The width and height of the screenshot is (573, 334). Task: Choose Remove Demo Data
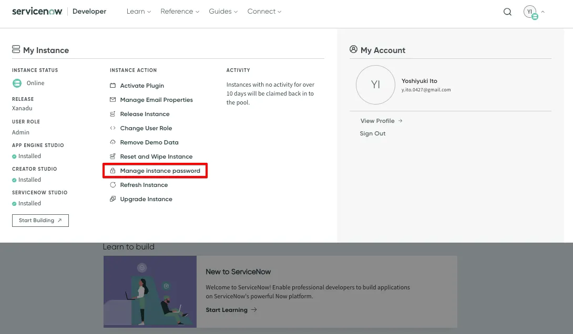(149, 142)
